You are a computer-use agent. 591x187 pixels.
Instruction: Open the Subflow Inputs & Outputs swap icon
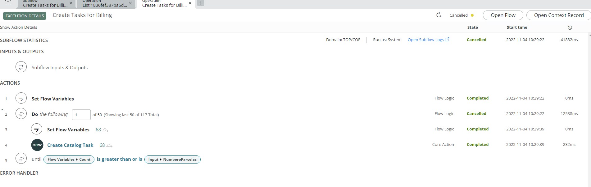(21, 67)
